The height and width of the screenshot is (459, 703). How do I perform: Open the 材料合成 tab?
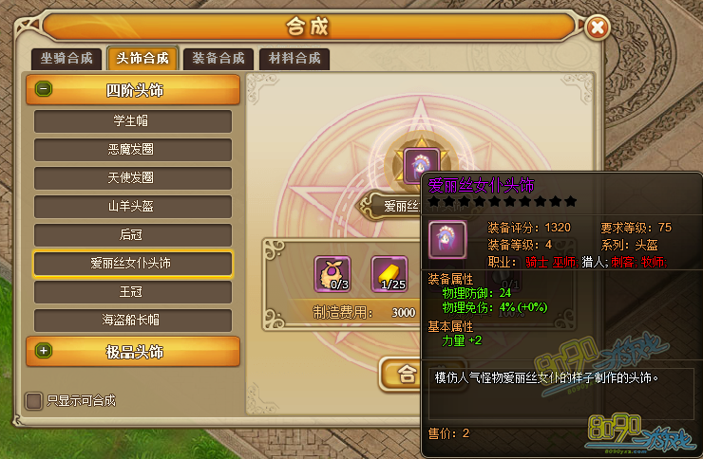pos(294,58)
